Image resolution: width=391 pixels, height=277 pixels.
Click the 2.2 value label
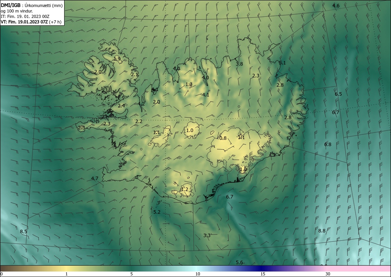139,122
